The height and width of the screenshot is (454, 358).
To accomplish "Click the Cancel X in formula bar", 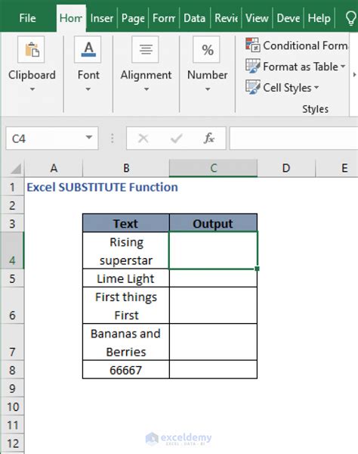I will [144, 138].
